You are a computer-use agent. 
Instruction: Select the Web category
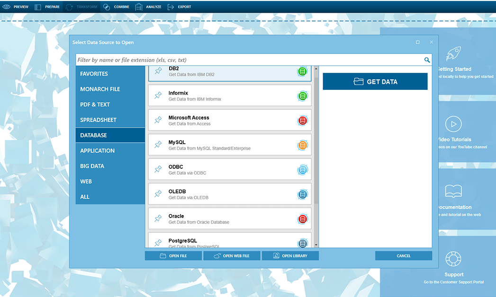pyautogui.click(x=110, y=182)
